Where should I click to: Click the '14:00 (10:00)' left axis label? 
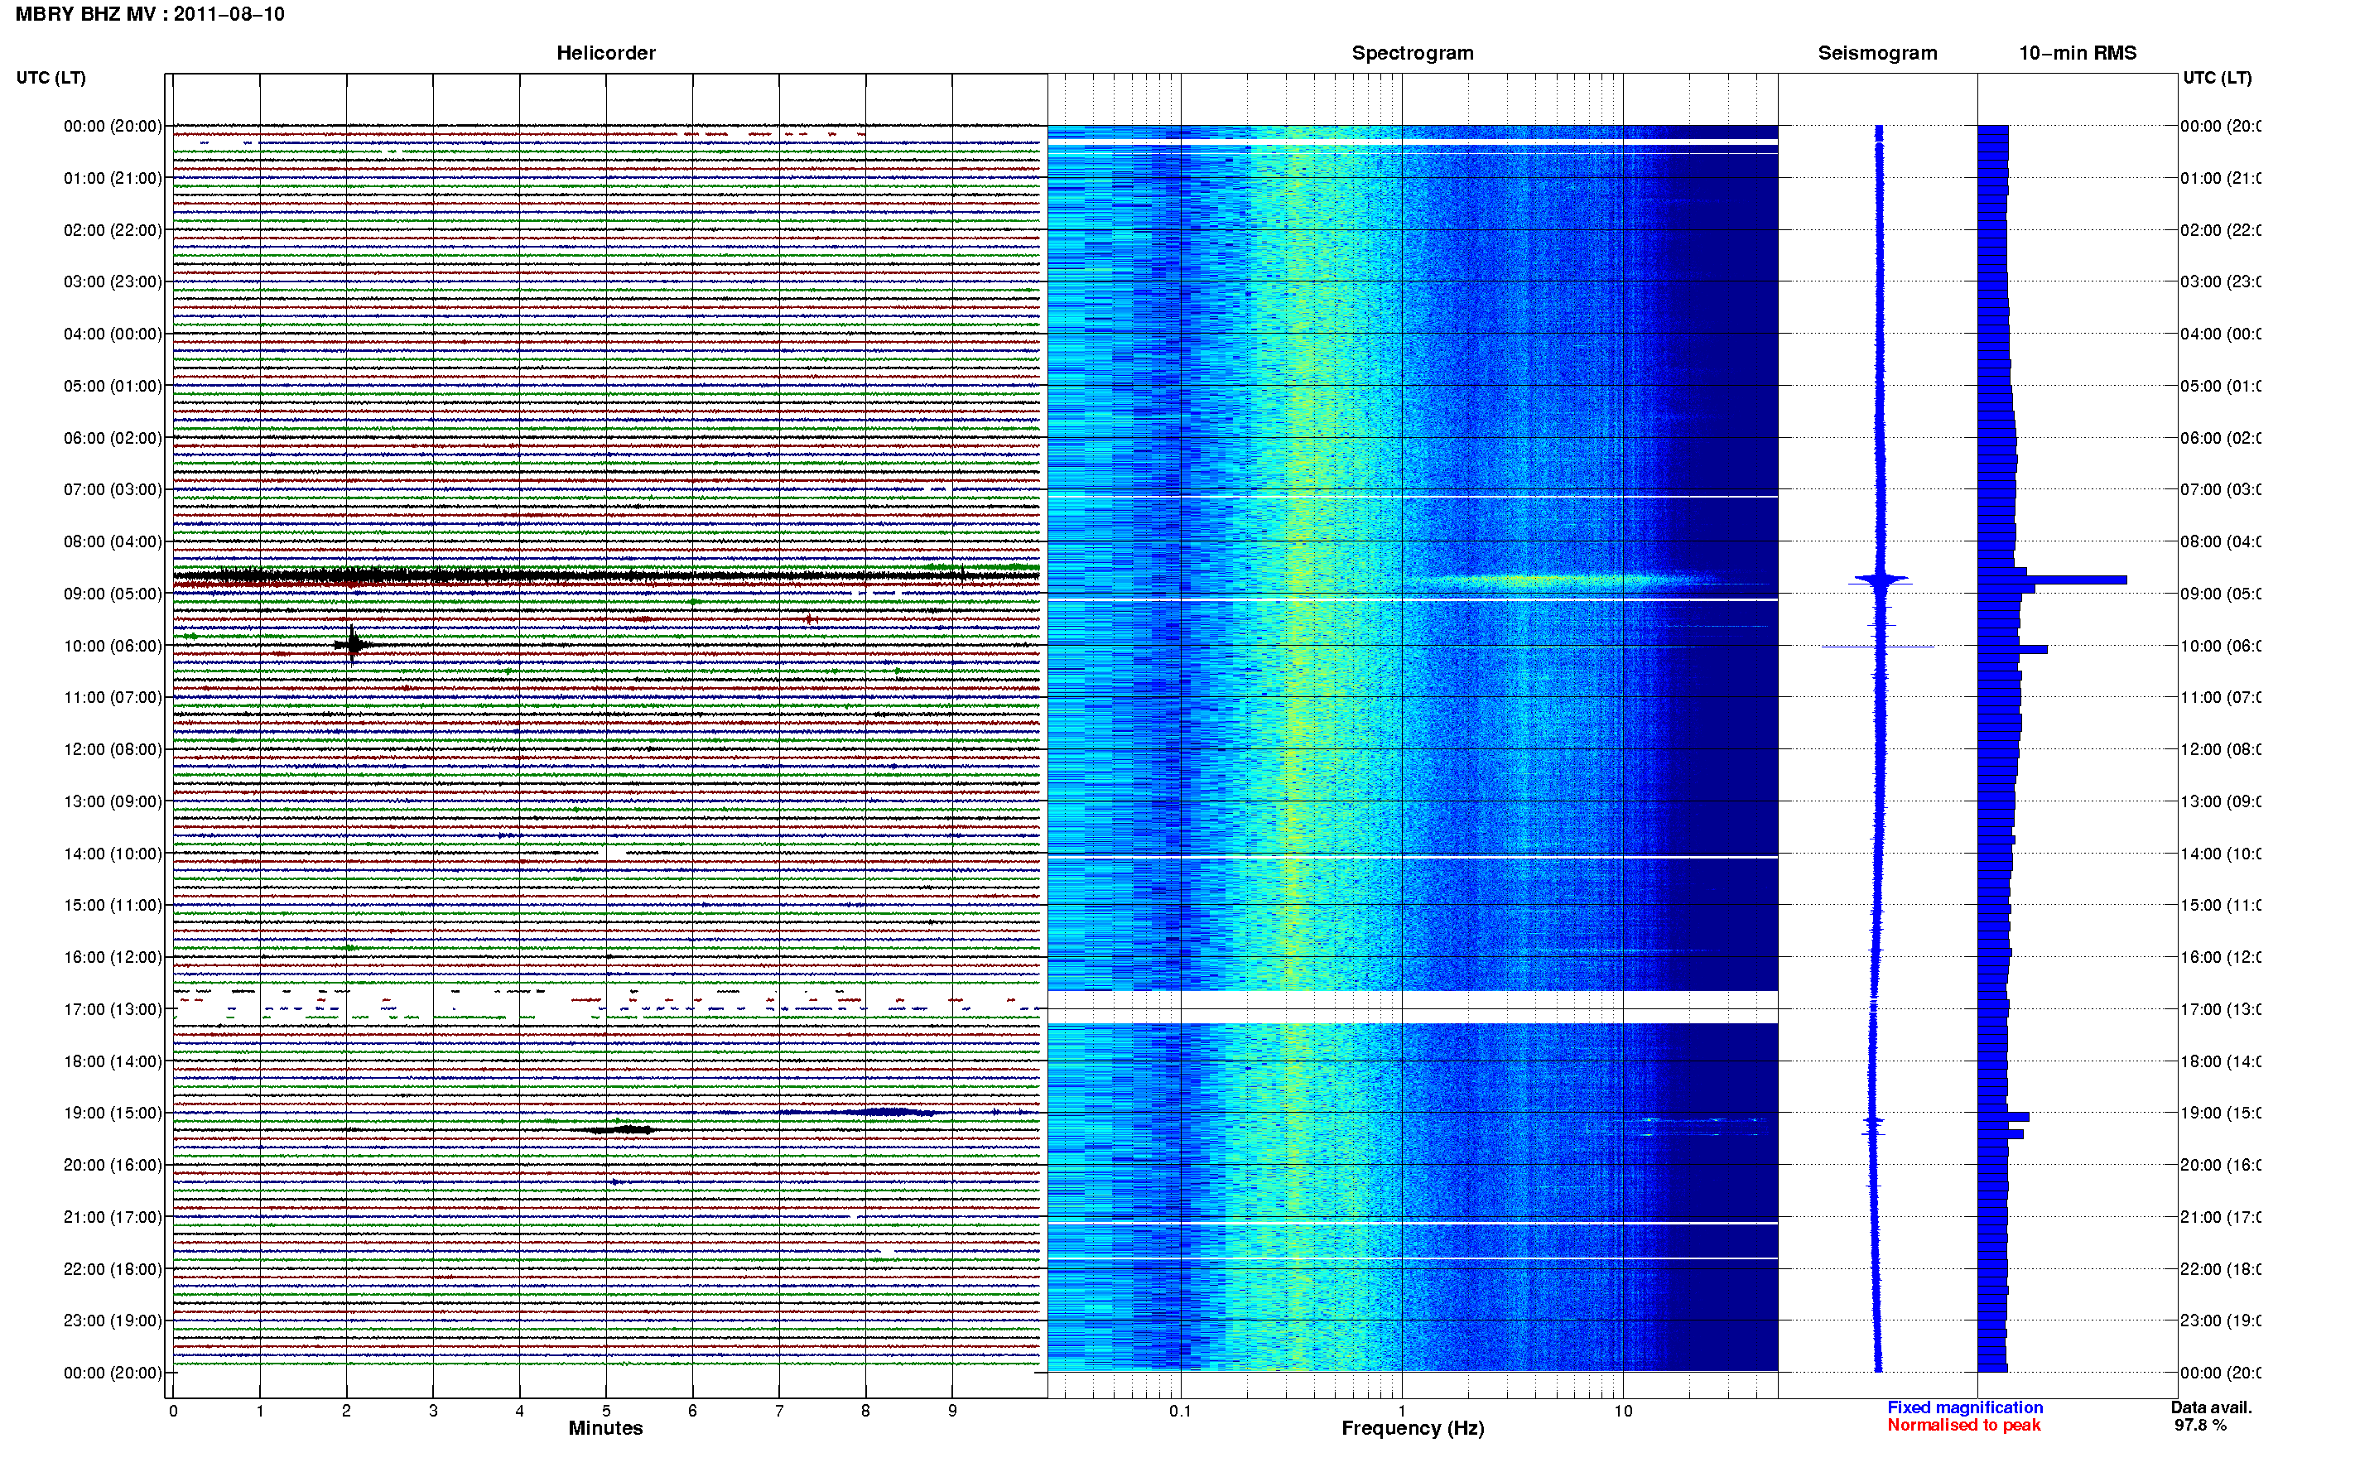click(113, 854)
